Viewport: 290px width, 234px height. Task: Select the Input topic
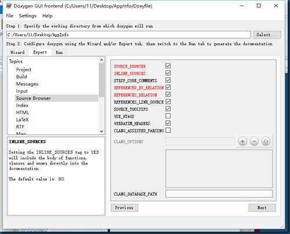(x=21, y=91)
